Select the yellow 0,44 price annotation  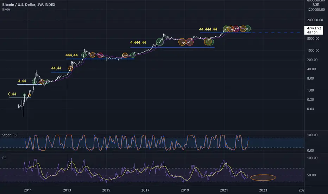12,94
